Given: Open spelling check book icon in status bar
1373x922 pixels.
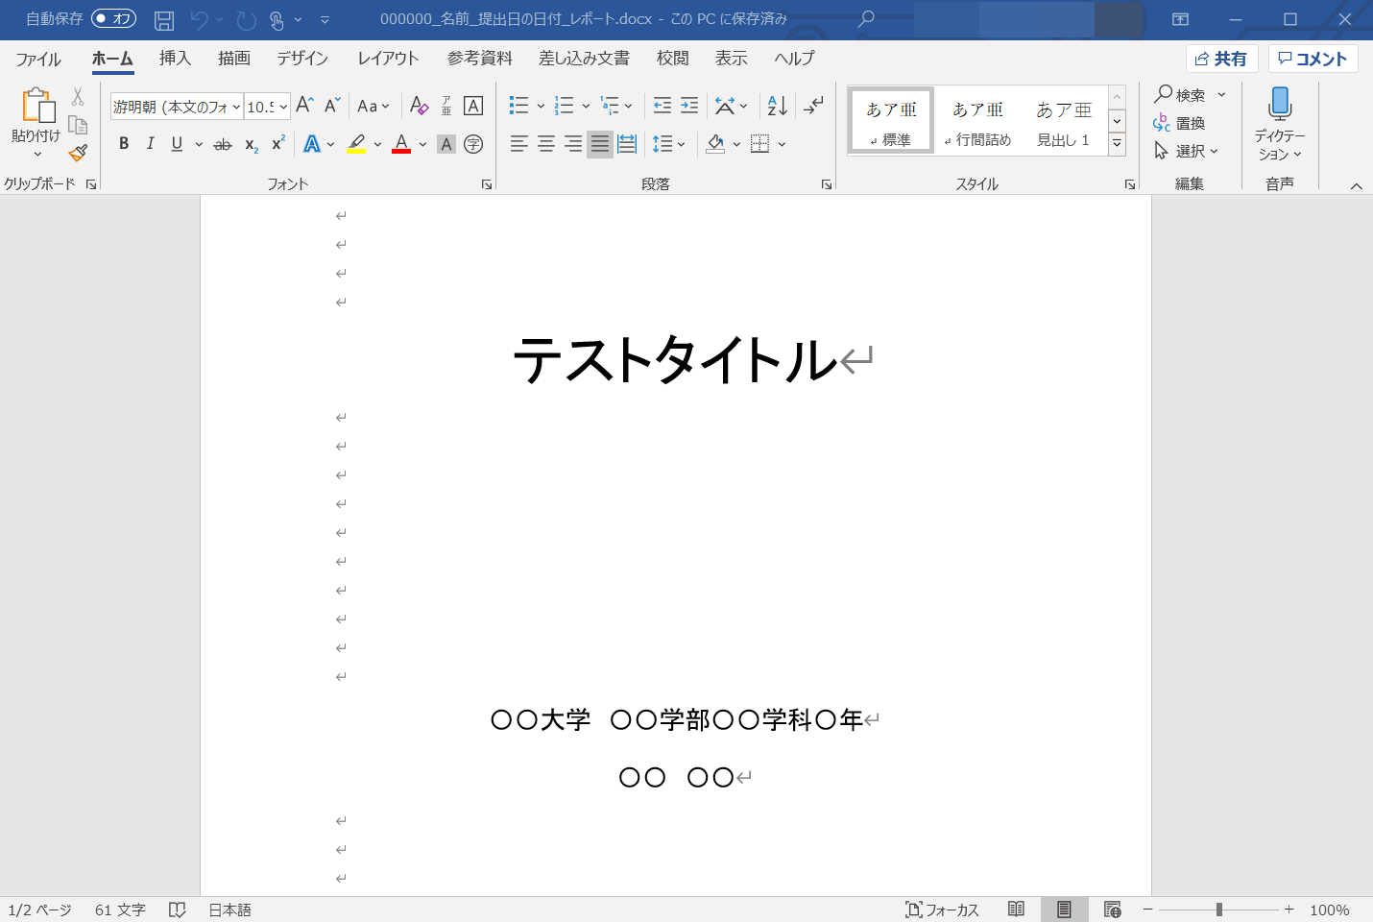Looking at the screenshot, I should click(177, 910).
